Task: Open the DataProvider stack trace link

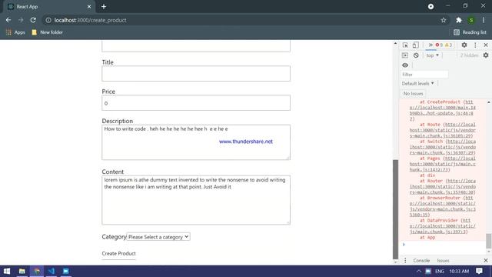Action: (x=443, y=226)
